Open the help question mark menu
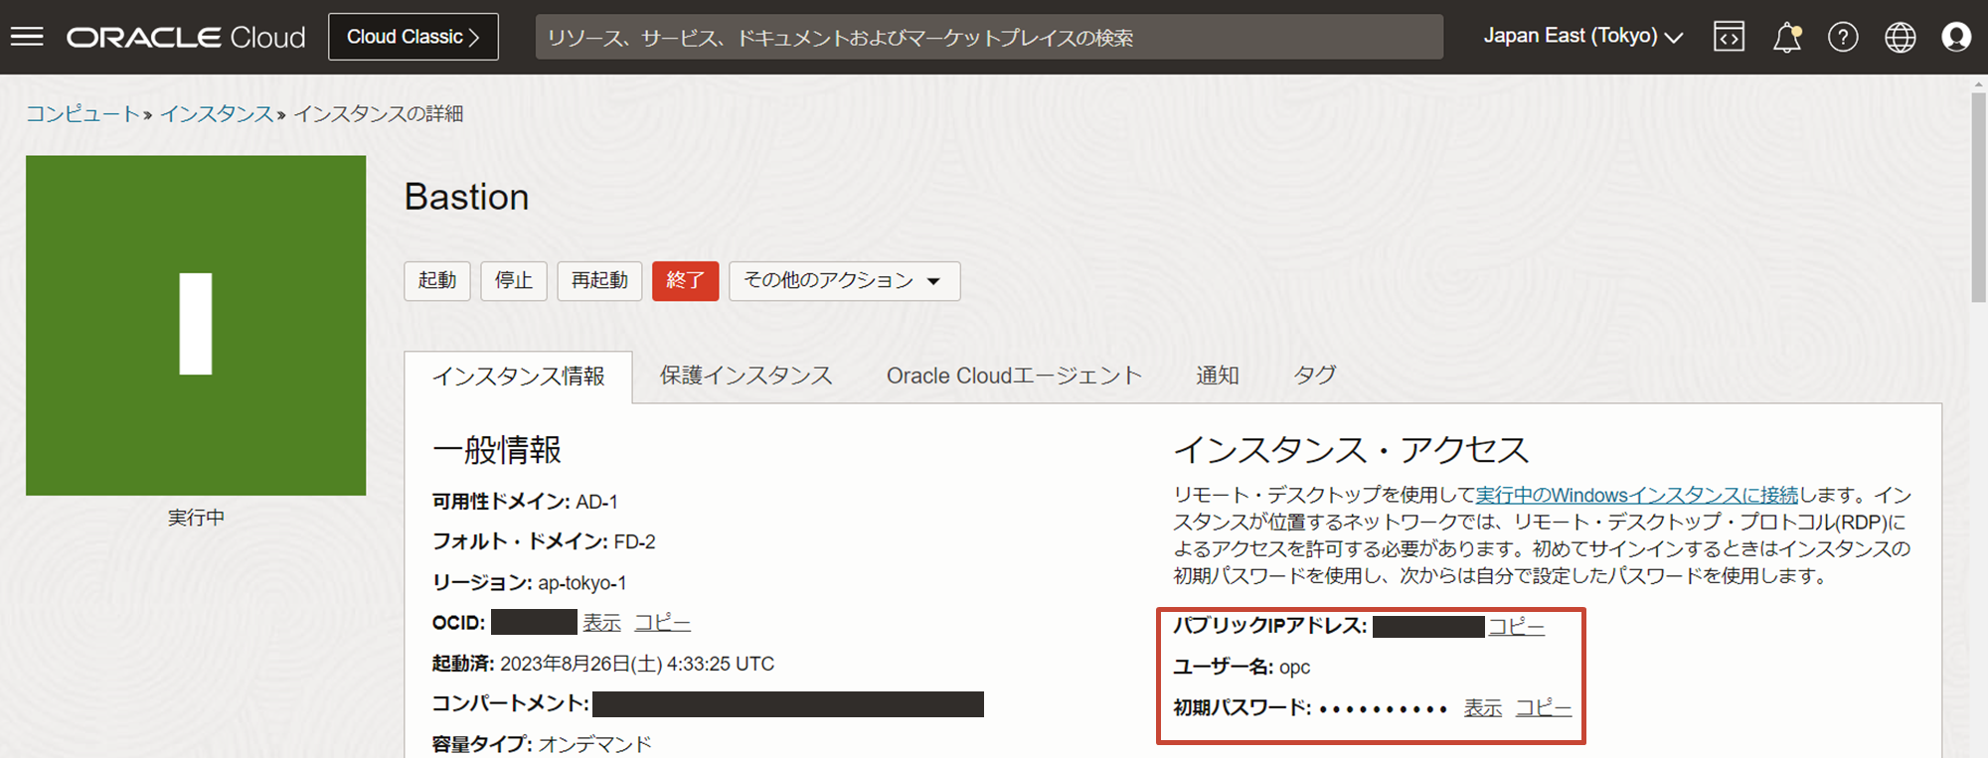 click(x=1843, y=37)
